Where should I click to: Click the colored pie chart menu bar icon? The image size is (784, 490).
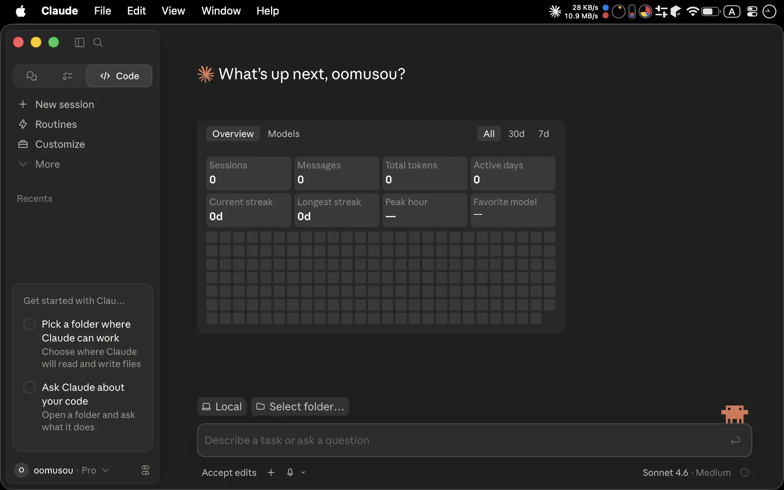[x=645, y=11]
